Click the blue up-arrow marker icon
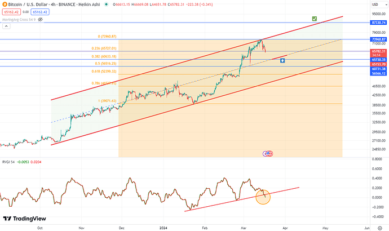The height and width of the screenshot is (231, 389). pyautogui.click(x=282, y=60)
